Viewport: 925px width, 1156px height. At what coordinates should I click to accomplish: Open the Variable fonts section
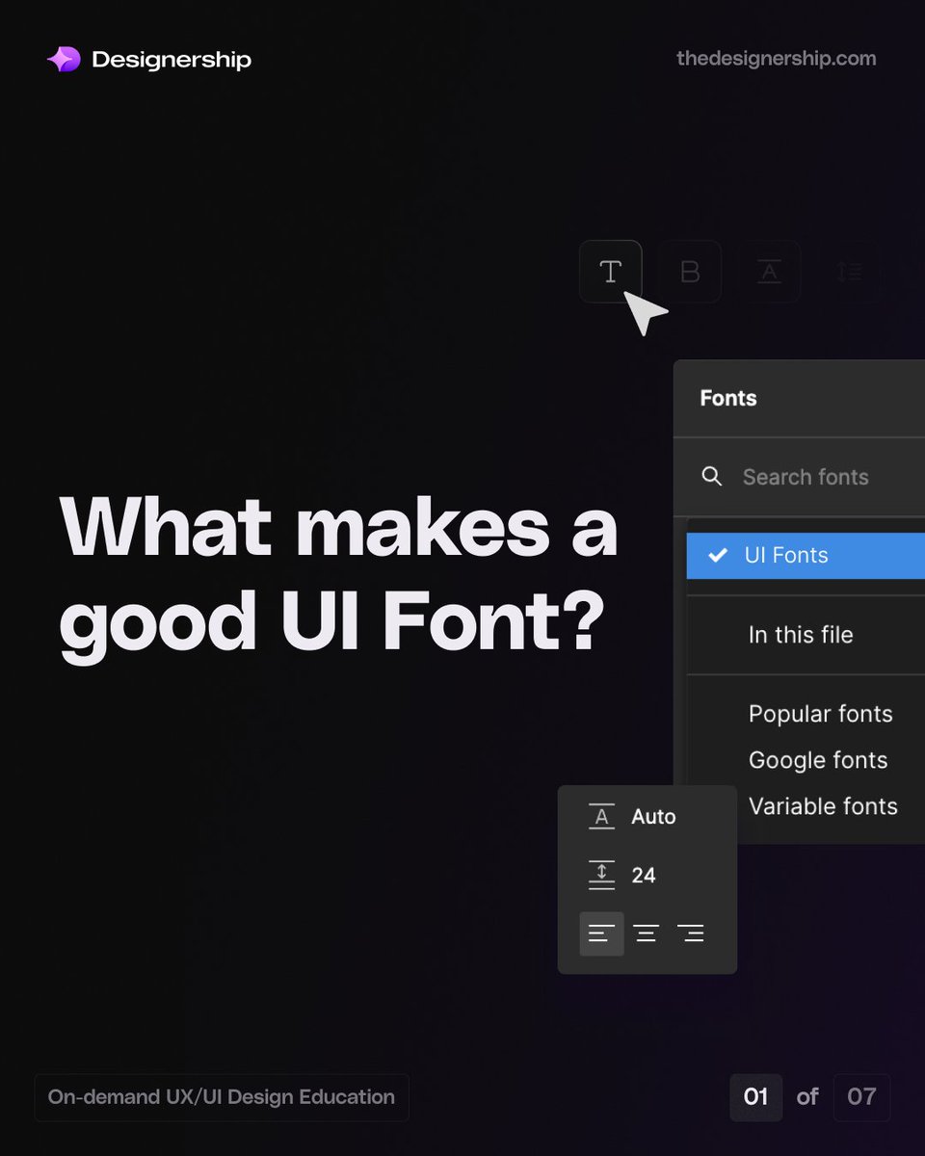pos(823,806)
